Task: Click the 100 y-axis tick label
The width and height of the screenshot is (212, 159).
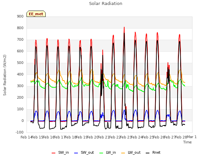Action: pos(20,109)
